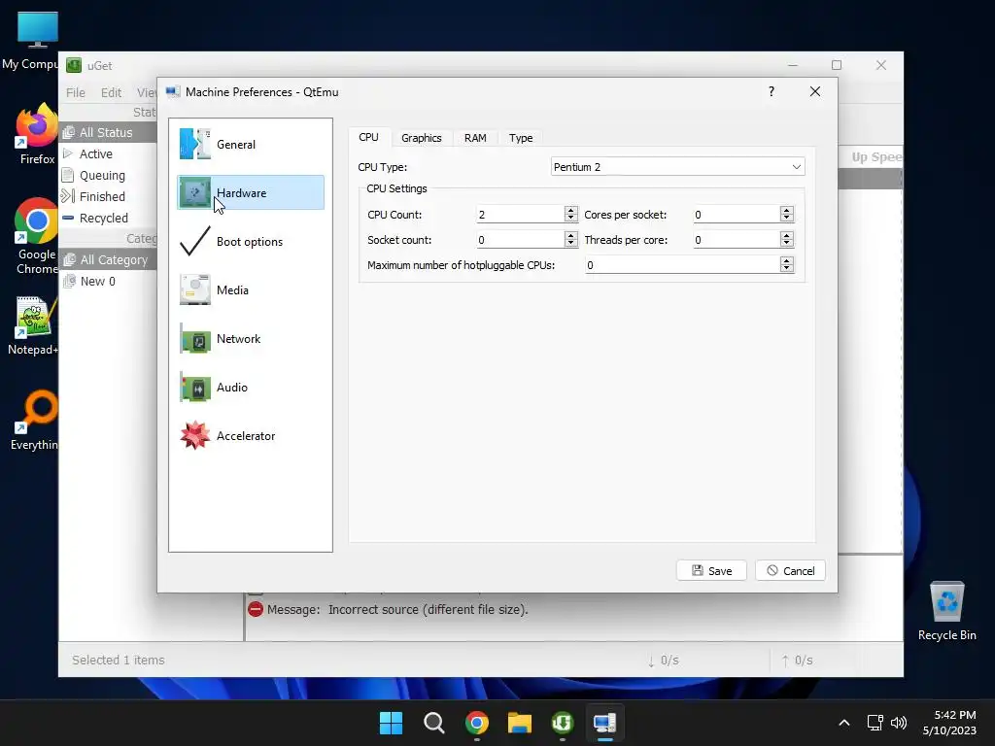Increase maximum hotpluggable CPUs value
Image resolution: width=995 pixels, height=746 pixels.
pos(787,260)
